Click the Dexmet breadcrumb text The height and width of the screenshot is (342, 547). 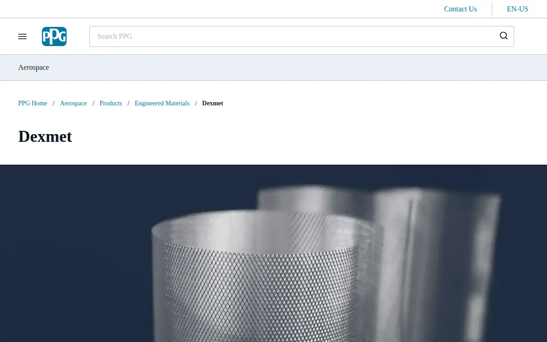tap(212, 104)
